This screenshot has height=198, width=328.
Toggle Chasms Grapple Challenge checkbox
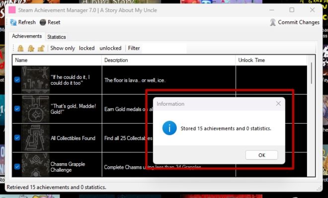click(x=17, y=167)
